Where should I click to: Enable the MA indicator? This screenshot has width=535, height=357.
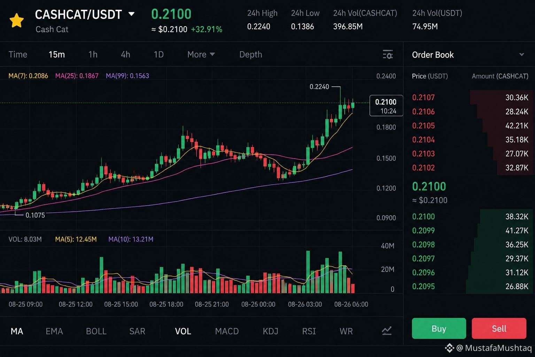coord(17,331)
